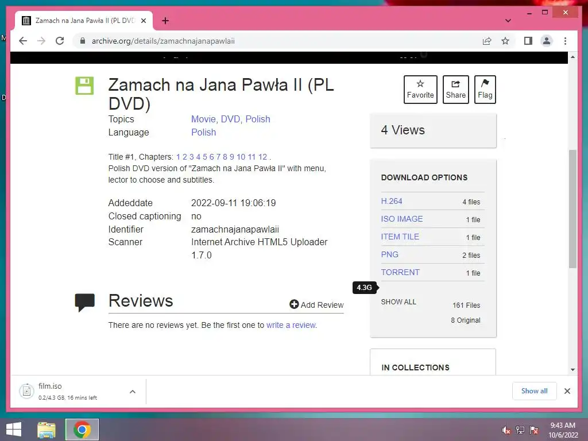588x441 pixels.
Task: Click the Share button
Action: click(455, 89)
